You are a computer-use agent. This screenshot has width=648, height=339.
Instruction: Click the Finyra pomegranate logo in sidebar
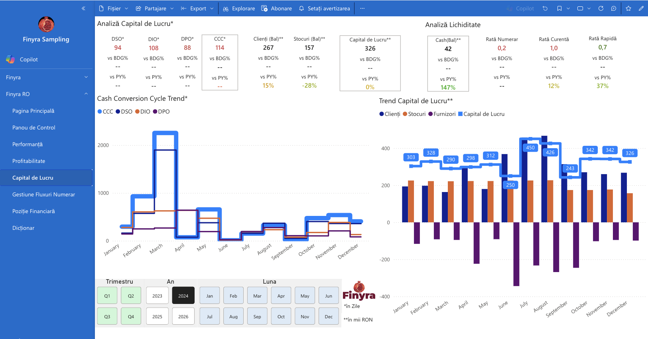[x=46, y=24]
